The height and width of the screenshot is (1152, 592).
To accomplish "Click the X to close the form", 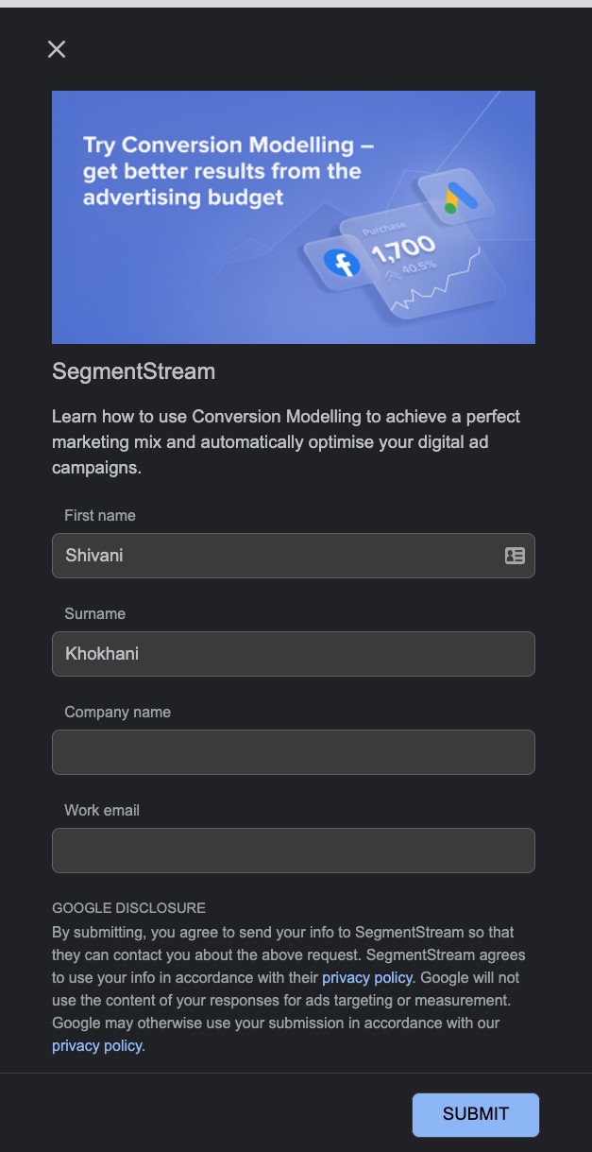I will click(x=56, y=49).
